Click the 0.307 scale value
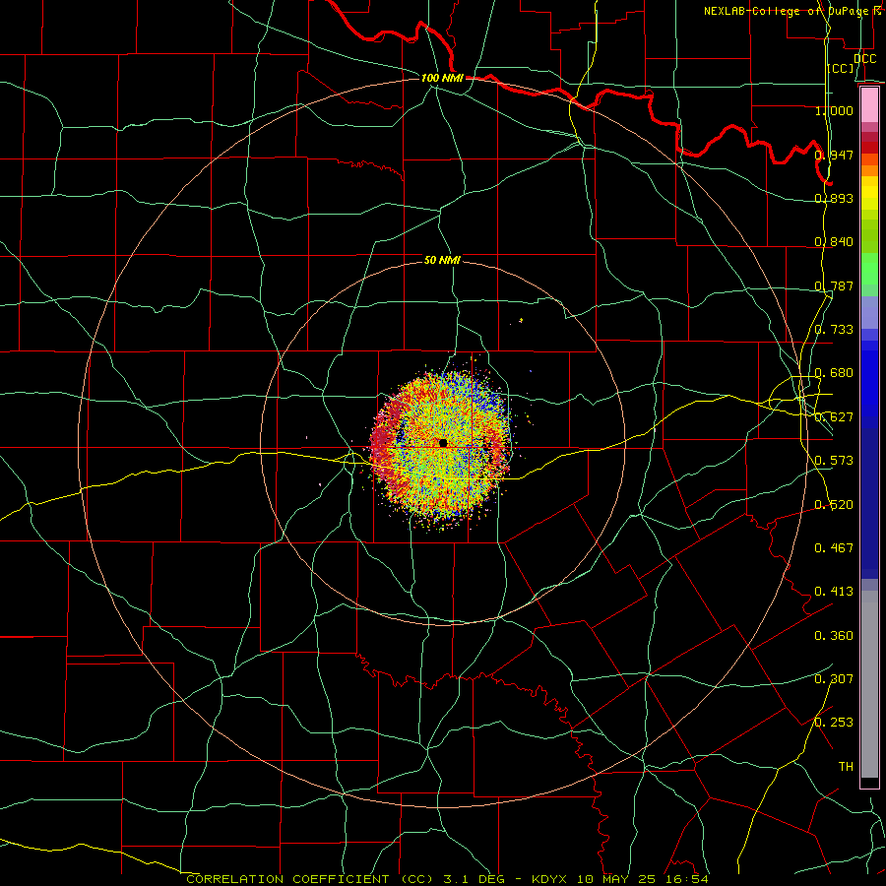886x886 pixels. [834, 678]
